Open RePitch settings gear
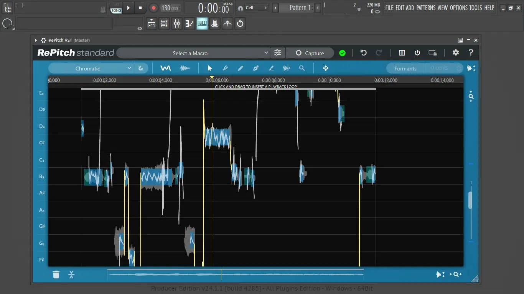524x294 pixels. (455, 53)
